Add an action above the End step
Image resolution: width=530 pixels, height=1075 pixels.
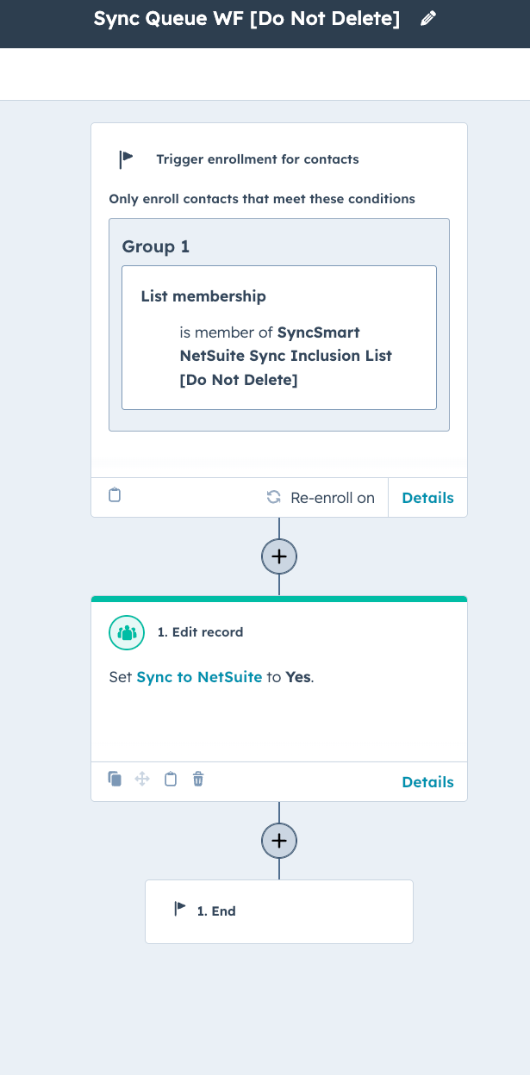(279, 840)
